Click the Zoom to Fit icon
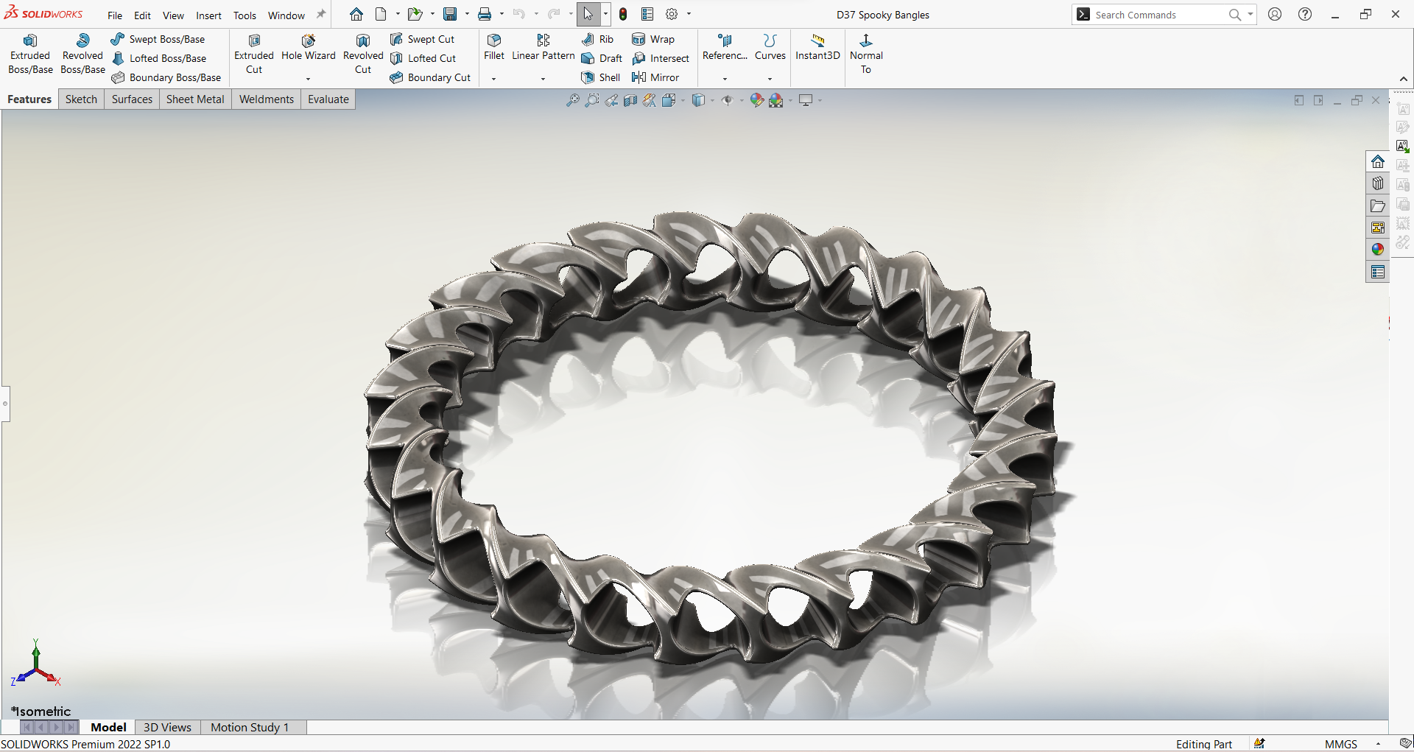Image resolution: width=1414 pixels, height=752 pixels. 572,100
